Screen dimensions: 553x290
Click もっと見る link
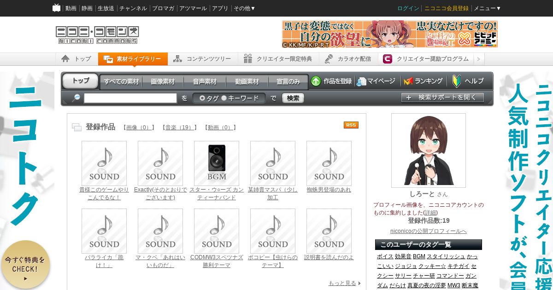[x=342, y=283]
